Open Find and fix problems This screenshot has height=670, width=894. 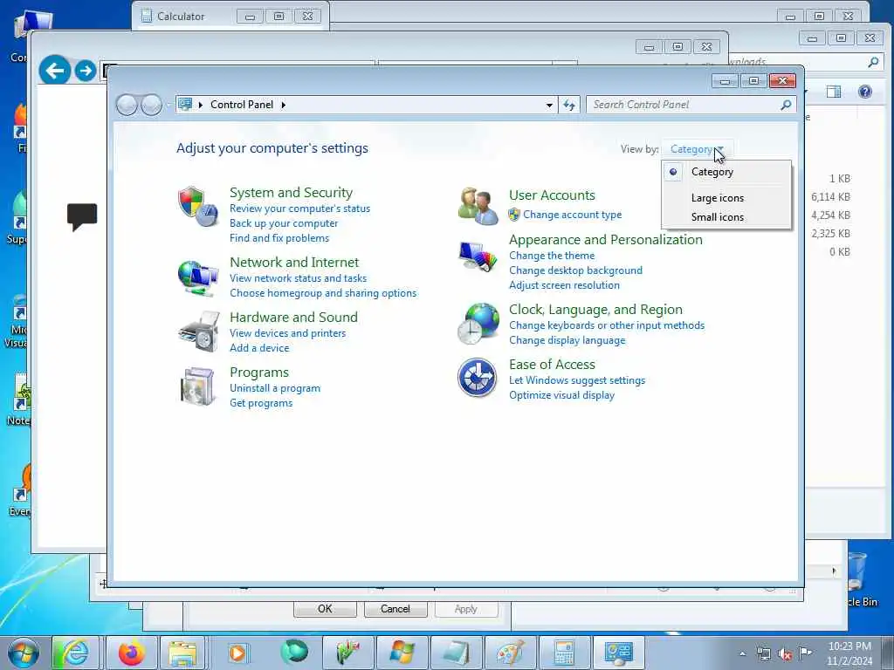[x=279, y=238]
